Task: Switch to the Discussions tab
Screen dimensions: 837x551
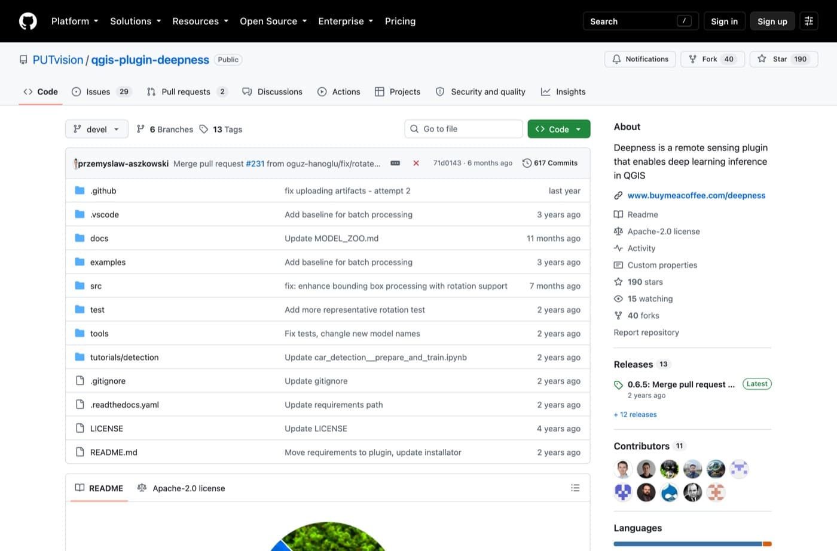Action: [x=272, y=92]
